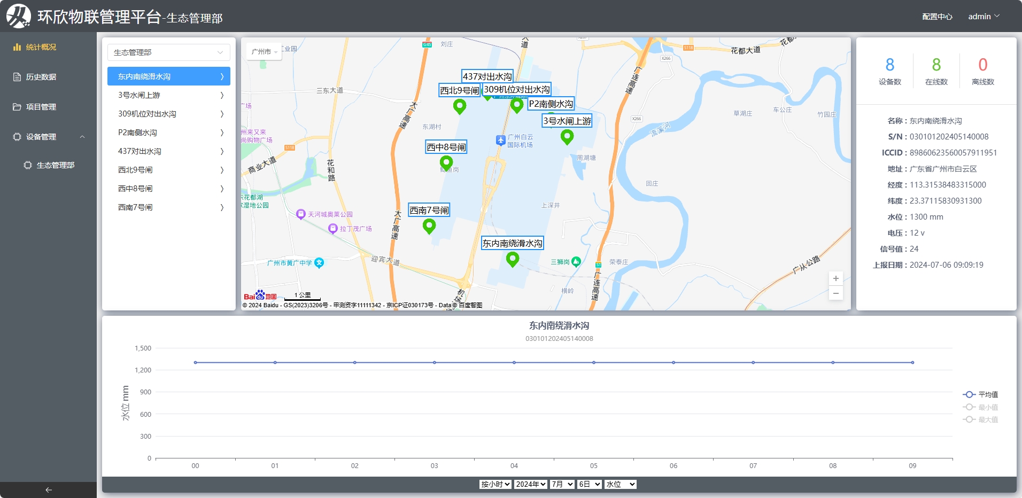Open 统计概况 bar chart icon
1022x498 pixels.
click(x=17, y=47)
